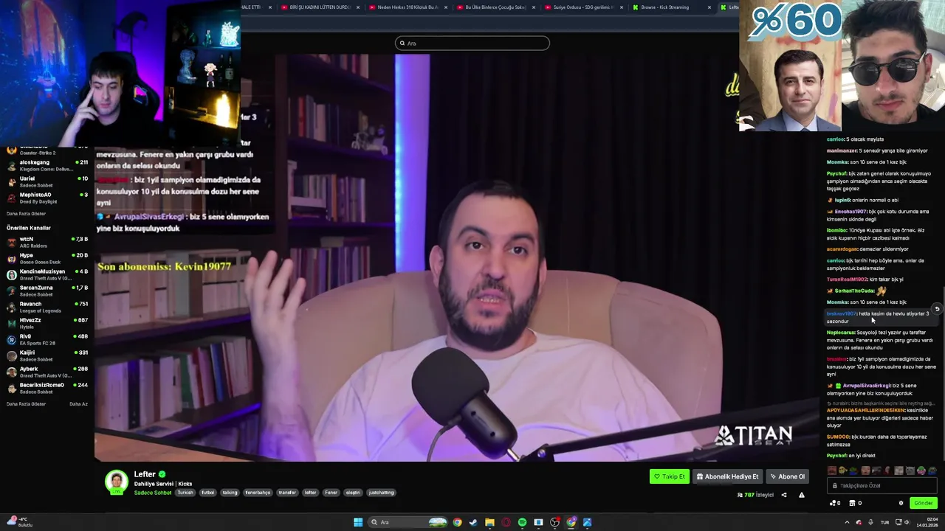Image resolution: width=945 pixels, height=531 pixels.
Task: Click the gift box counter icon below chat
Action: pos(855,503)
